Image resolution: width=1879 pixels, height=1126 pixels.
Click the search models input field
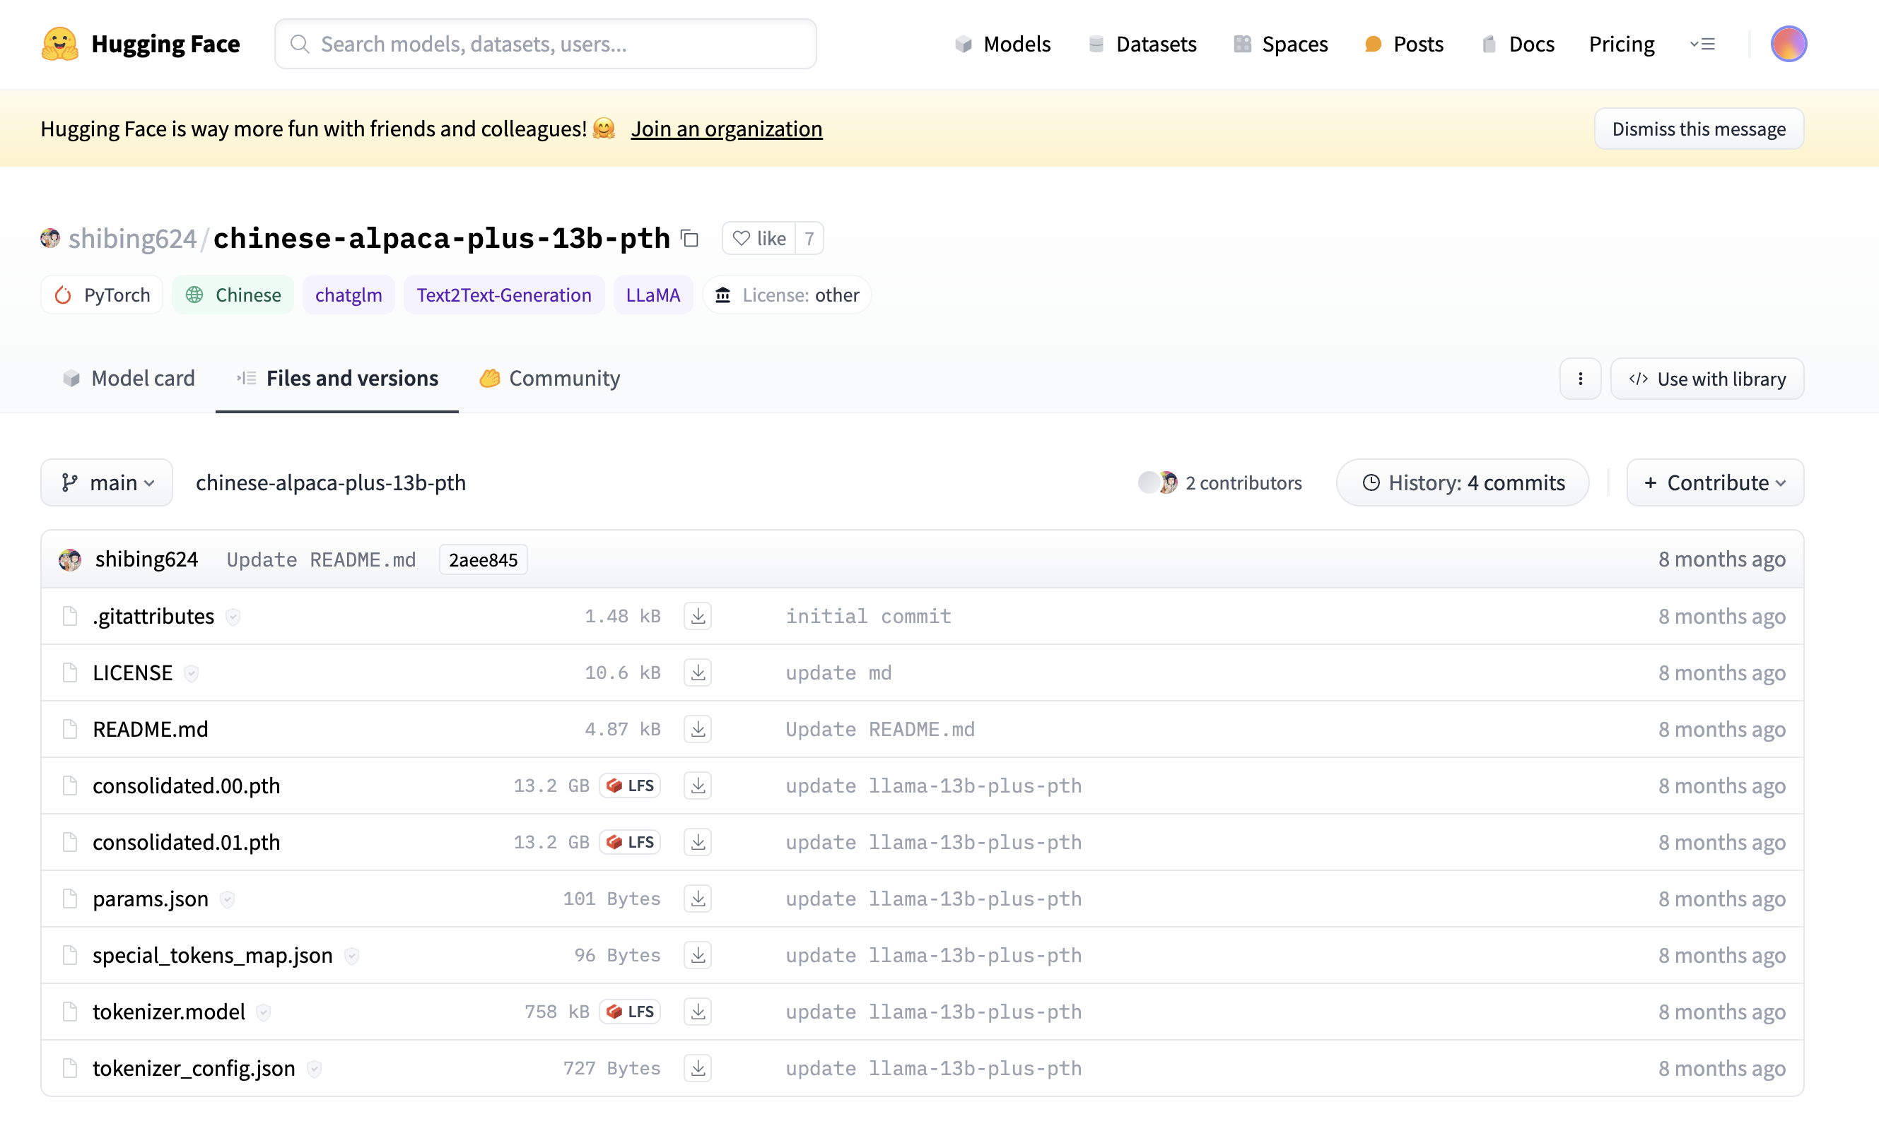click(545, 44)
